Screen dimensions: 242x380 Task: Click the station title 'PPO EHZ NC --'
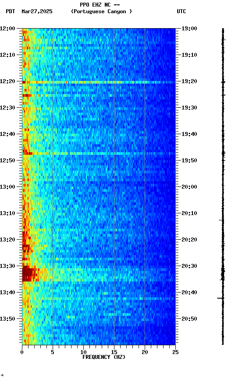coord(100,5)
